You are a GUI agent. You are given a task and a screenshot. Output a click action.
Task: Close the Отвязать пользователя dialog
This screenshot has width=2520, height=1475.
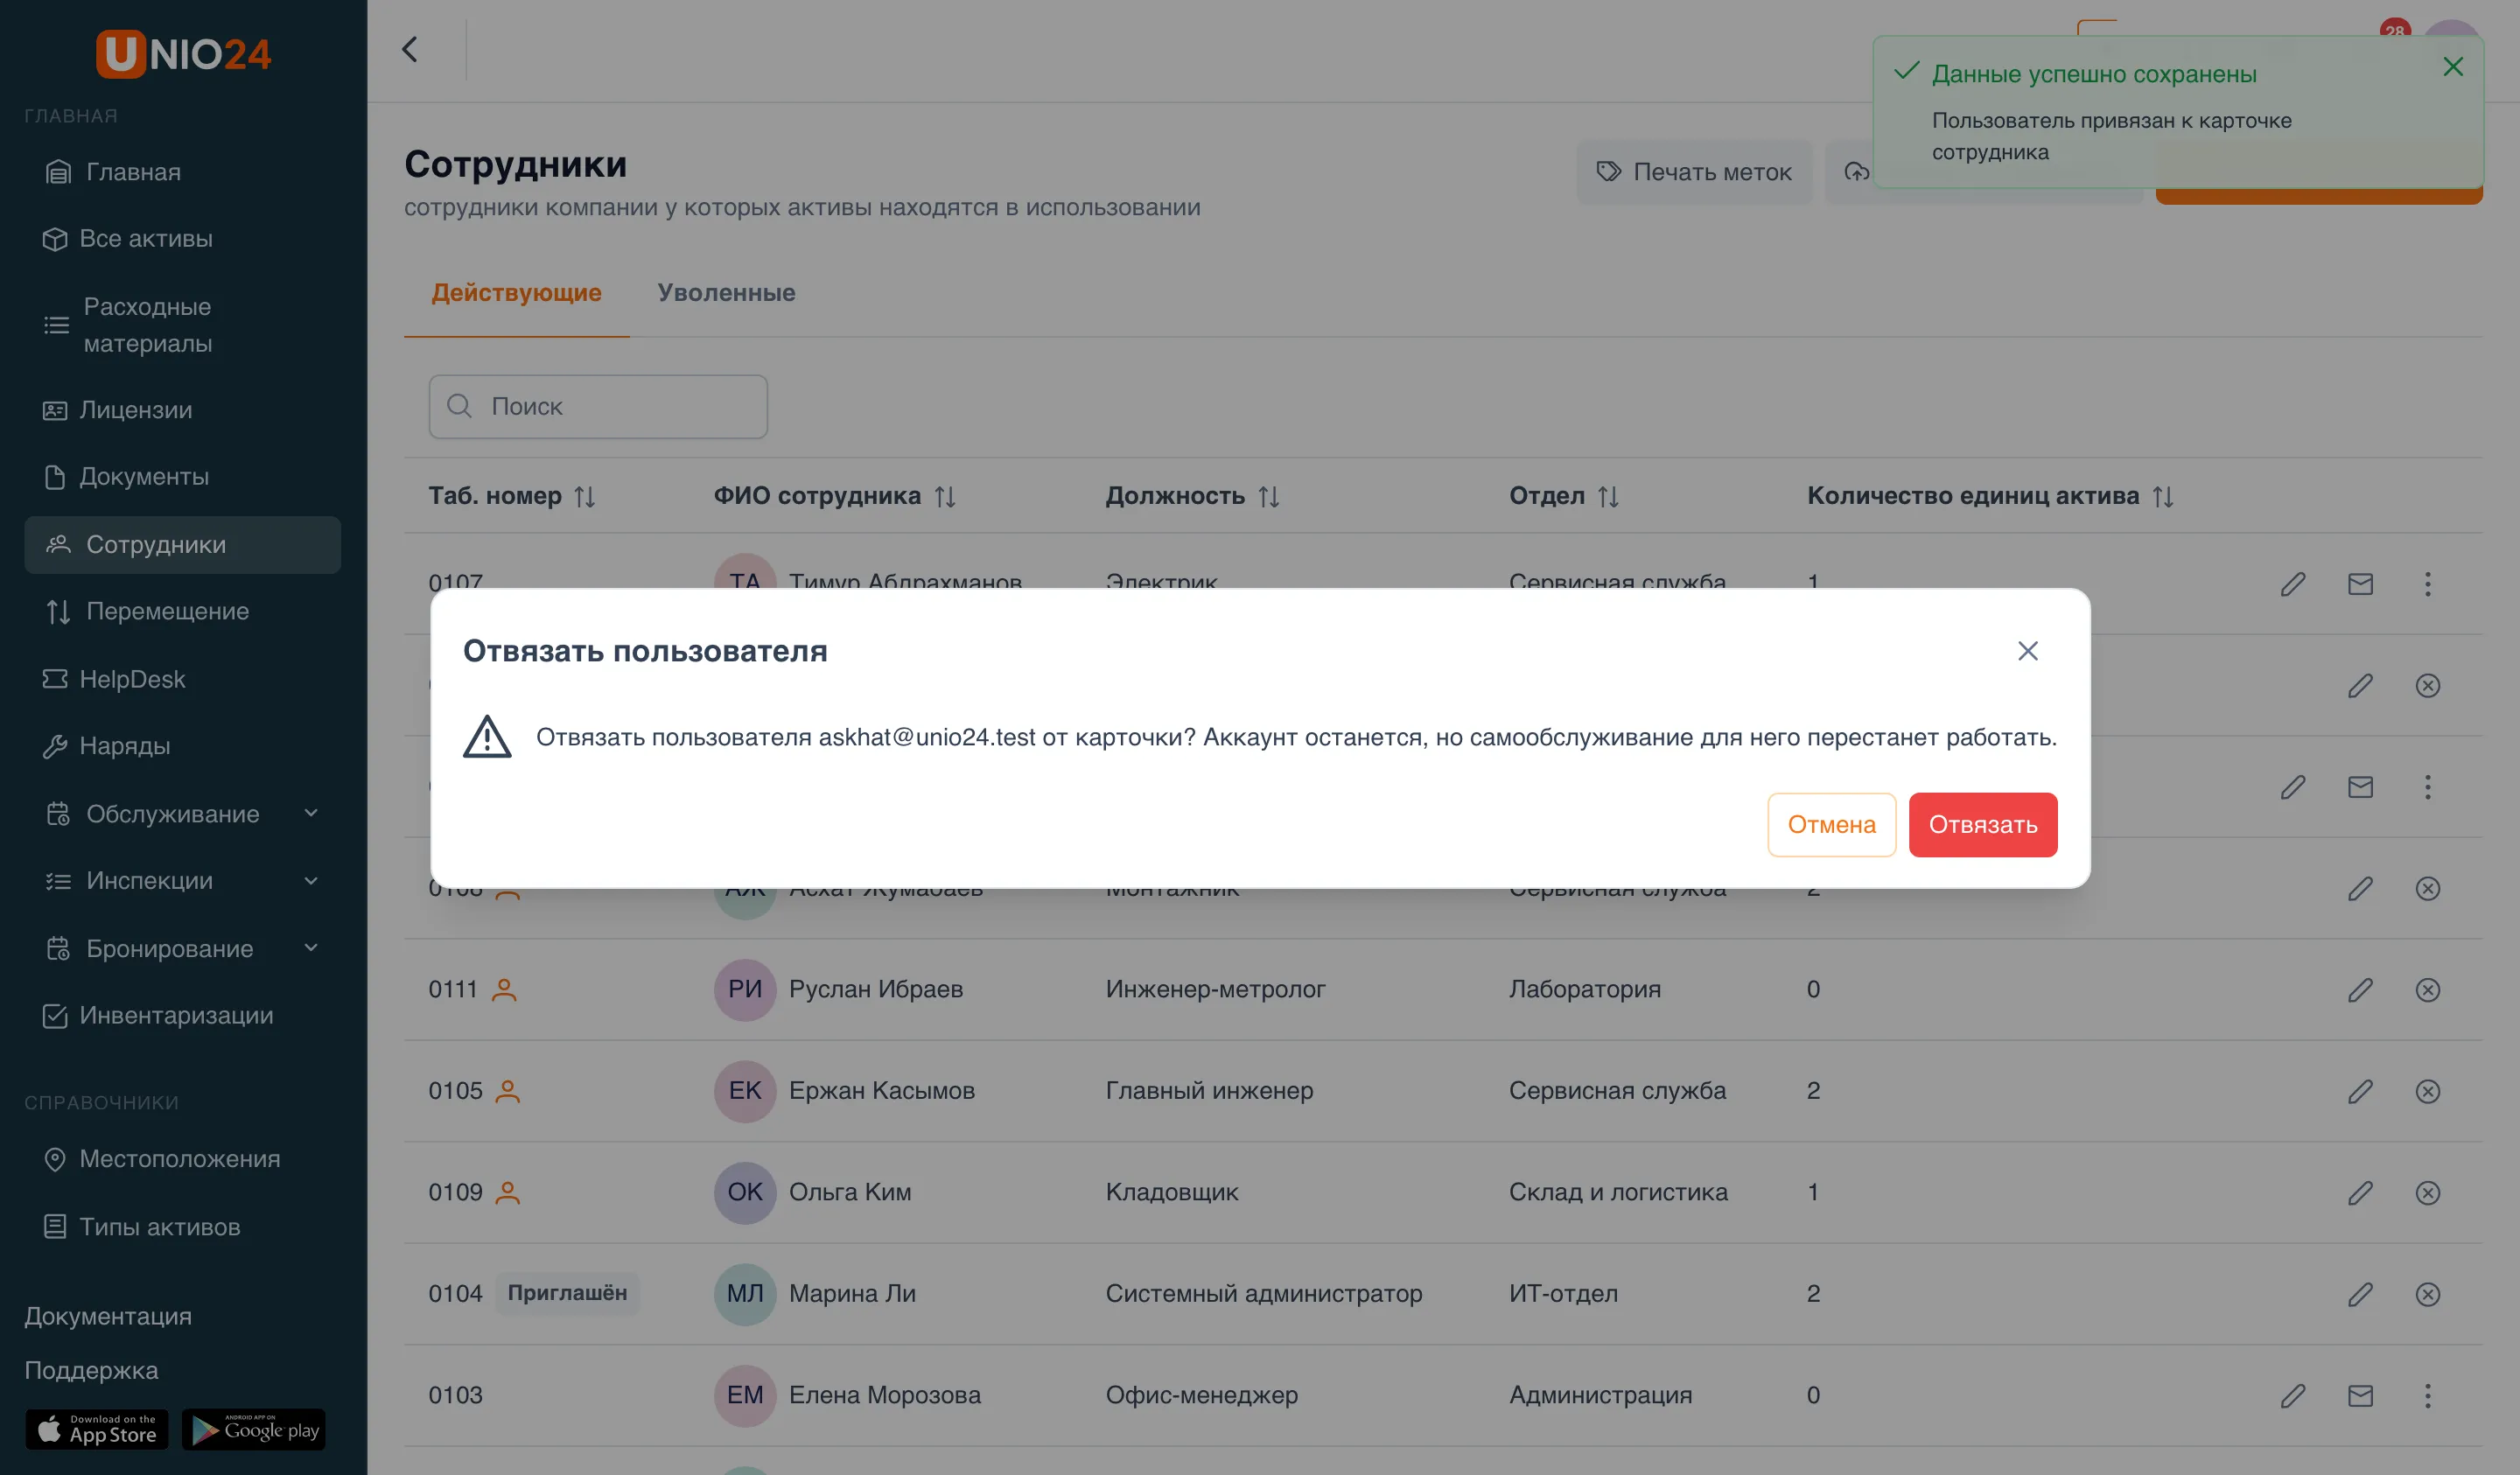click(2027, 651)
